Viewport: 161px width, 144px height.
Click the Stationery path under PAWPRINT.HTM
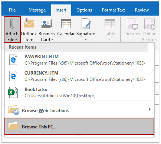point(85,63)
